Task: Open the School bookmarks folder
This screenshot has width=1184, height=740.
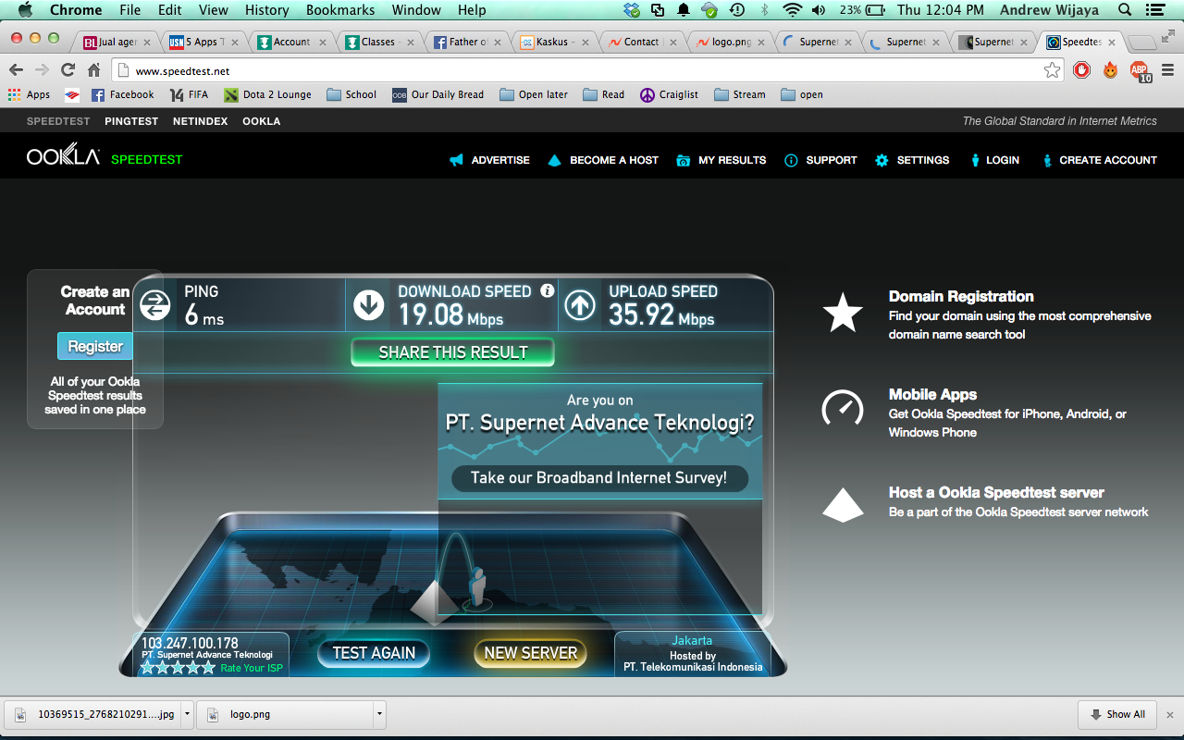Action: coord(351,94)
